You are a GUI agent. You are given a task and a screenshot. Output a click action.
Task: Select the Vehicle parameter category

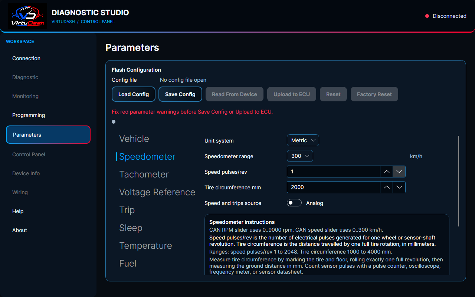pos(134,139)
